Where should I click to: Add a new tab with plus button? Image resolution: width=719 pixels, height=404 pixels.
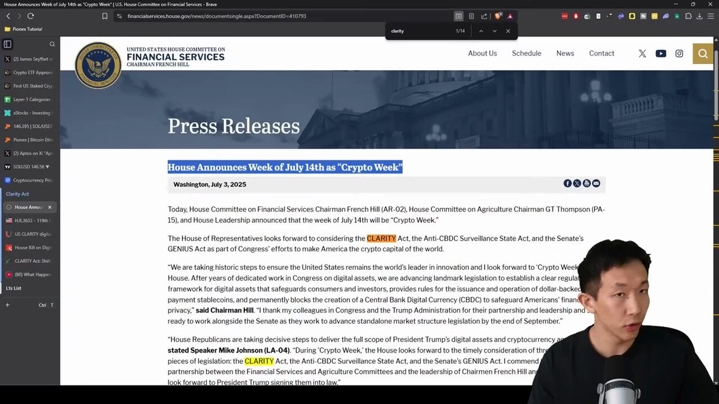pos(7,305)
